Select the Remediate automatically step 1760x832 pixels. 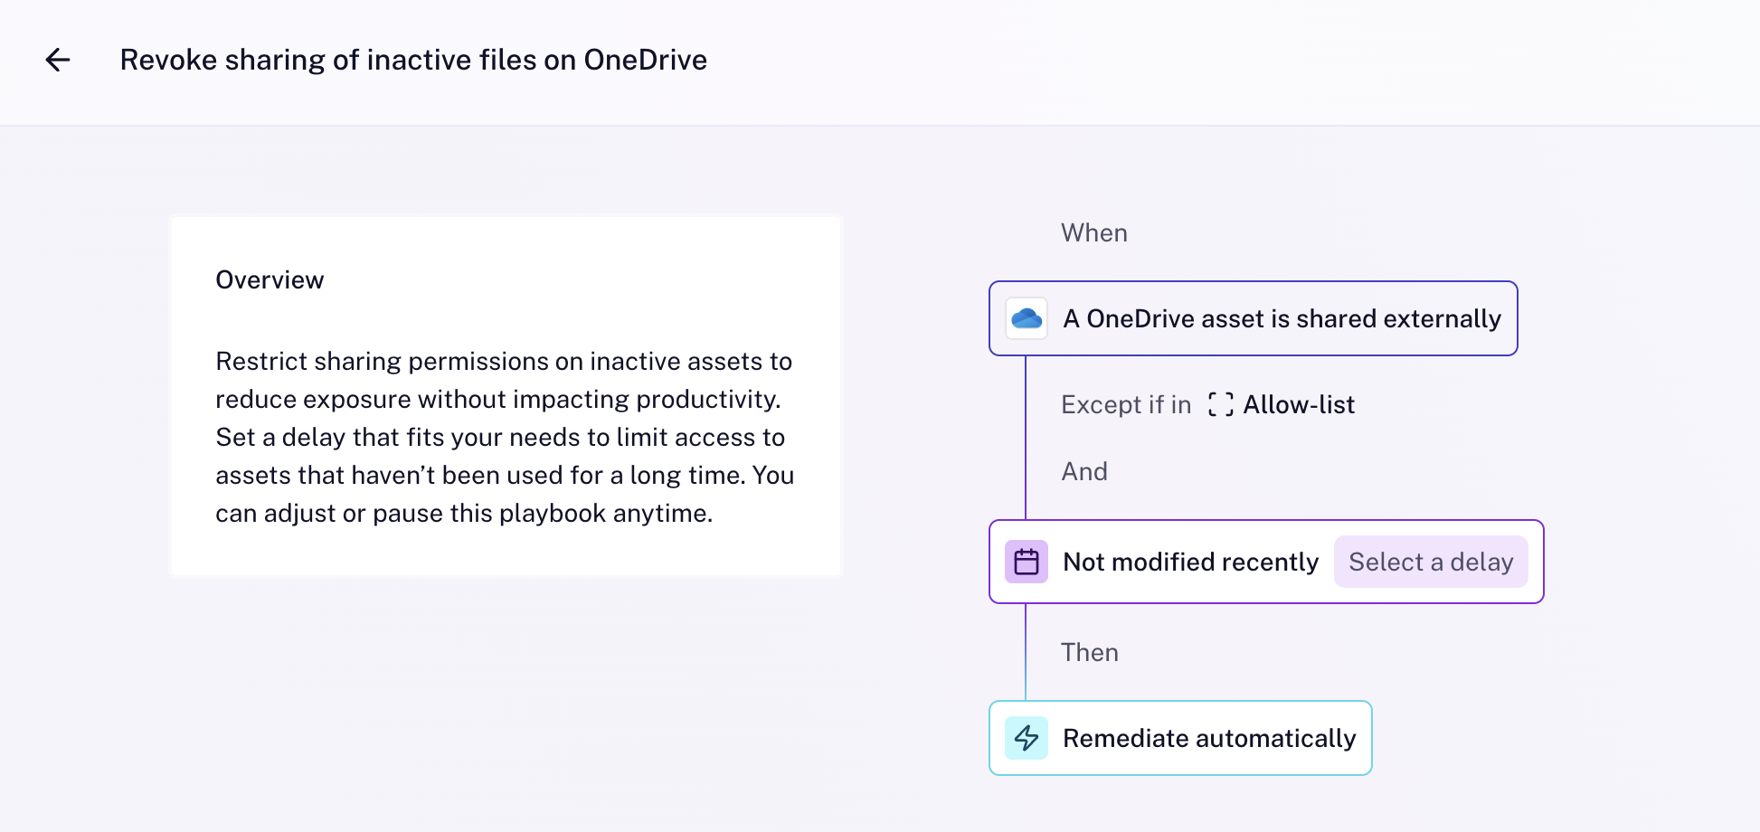click(x=1180, y=738)
